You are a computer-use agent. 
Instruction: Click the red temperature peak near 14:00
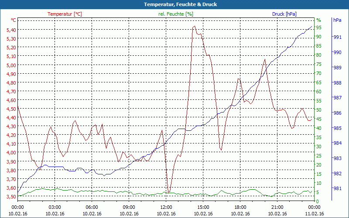[x=195, y=26]
